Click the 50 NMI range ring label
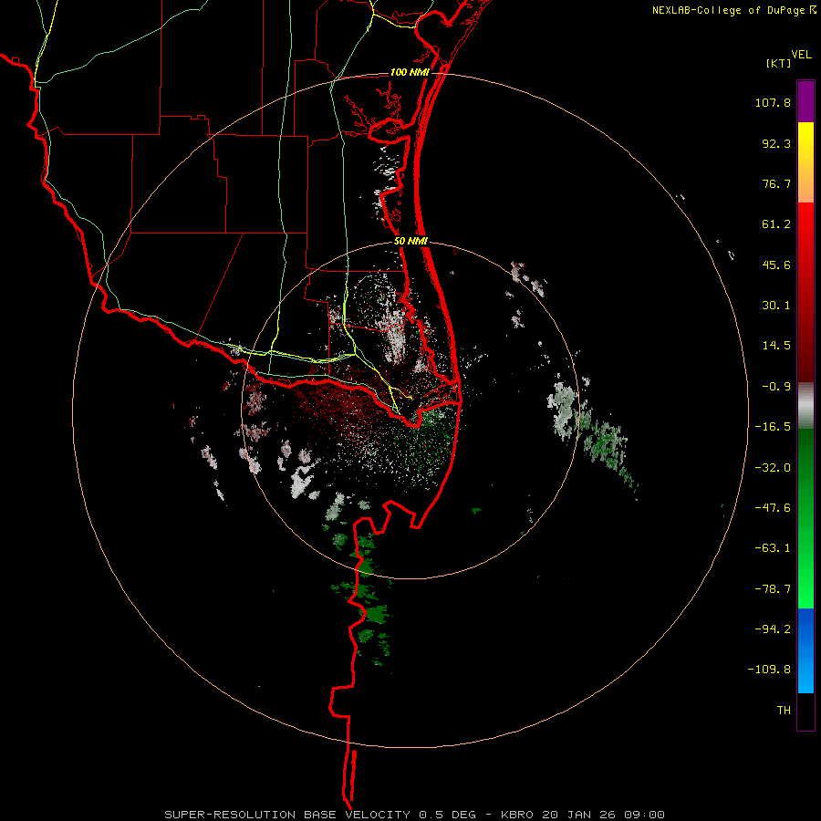 click(410, 242)
